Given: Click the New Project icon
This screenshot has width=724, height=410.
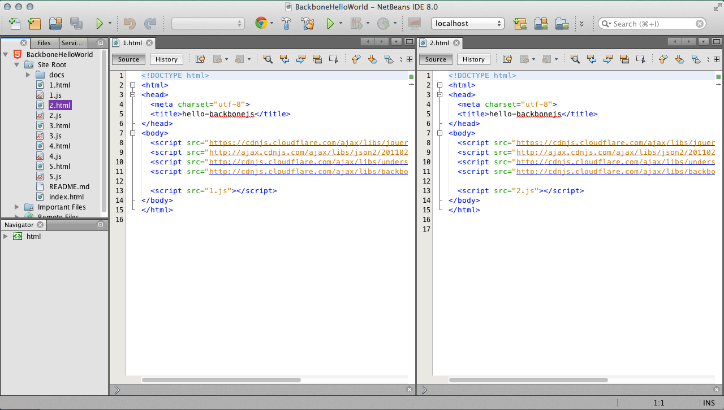Looking at the screenshot, I should (35, 23).
